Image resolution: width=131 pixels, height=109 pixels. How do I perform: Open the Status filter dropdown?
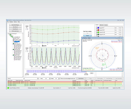pos(59,79)
